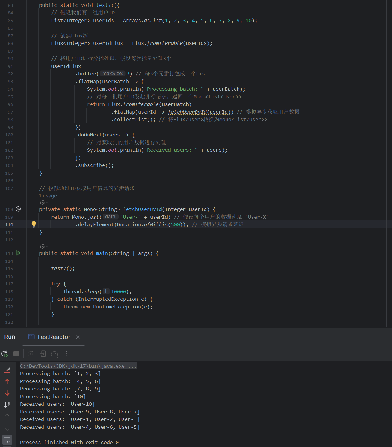Viewport: 392px width, 447px height.
Task: Click Arrays.asList on line 85
Action: click(x=142, y=20)
